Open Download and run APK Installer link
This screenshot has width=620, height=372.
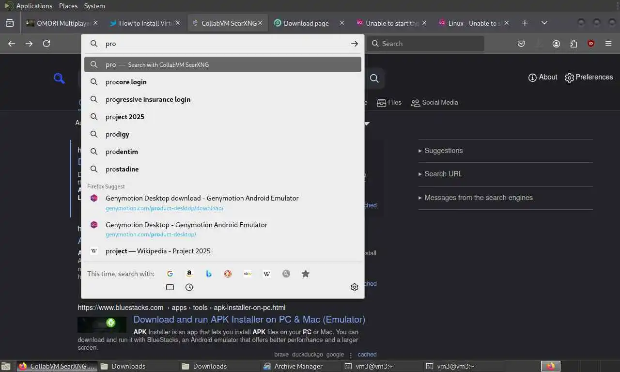(x=249, y=319)
